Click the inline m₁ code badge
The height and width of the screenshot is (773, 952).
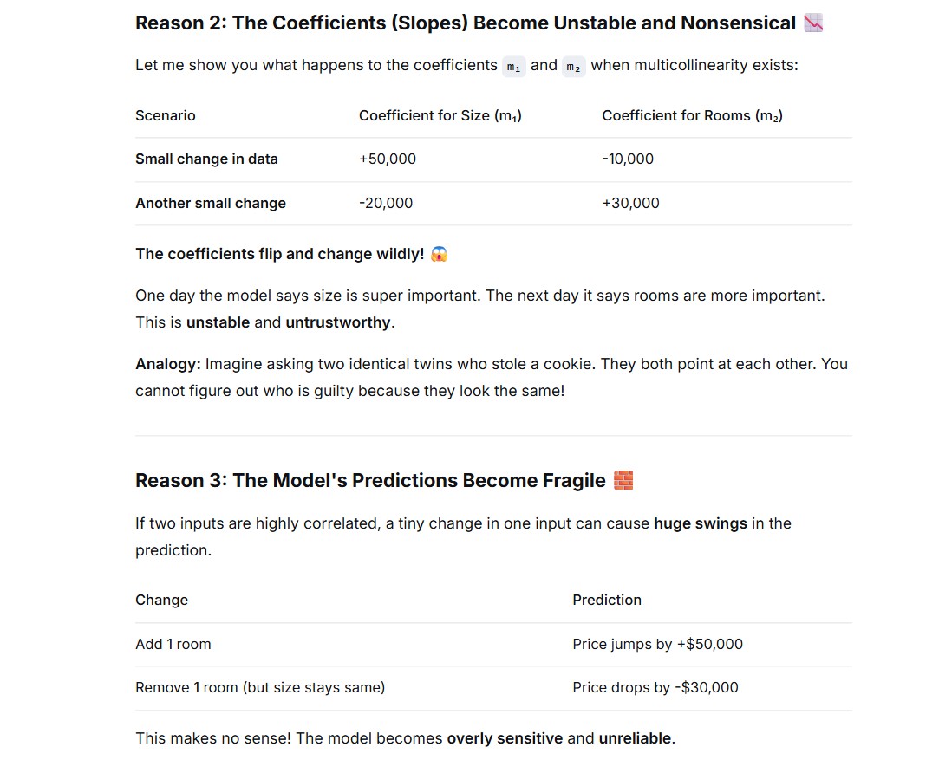click(513, 66)
